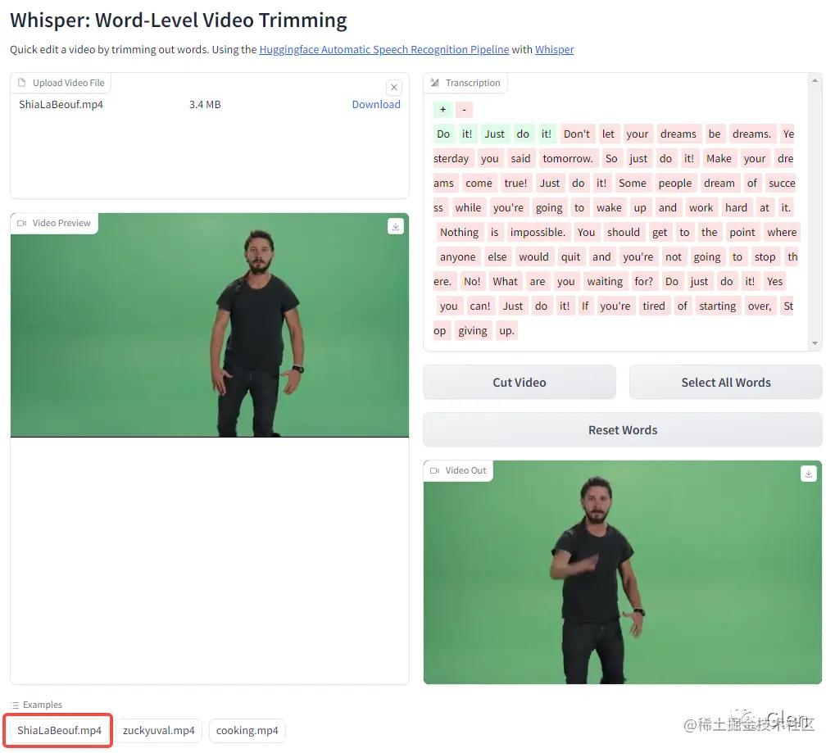Screen dimensions: 835x753
Task: Click the transcription scrollbar down arrow
Action: (815, 343)
